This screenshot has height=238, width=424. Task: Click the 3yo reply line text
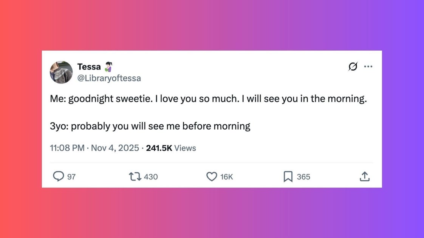coord(150,126)
